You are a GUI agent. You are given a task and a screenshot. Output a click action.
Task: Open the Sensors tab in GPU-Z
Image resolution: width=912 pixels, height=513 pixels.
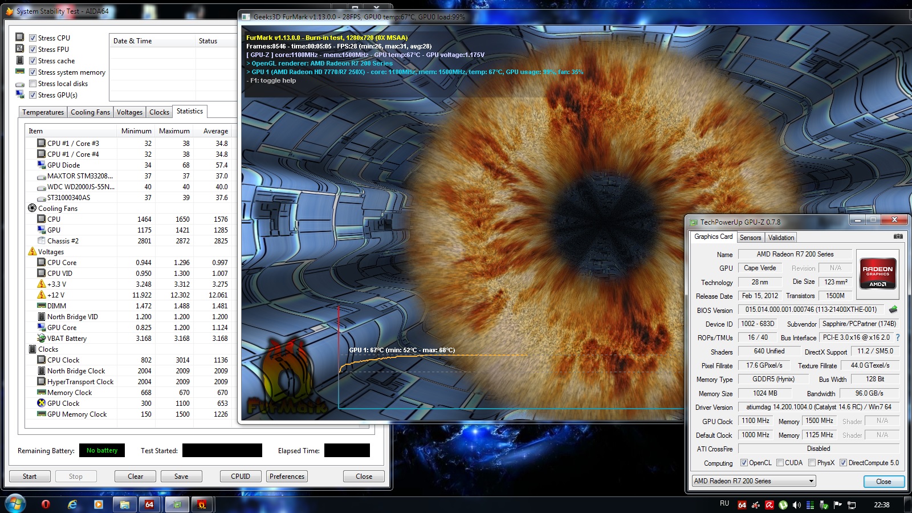(x=751, y=238)
